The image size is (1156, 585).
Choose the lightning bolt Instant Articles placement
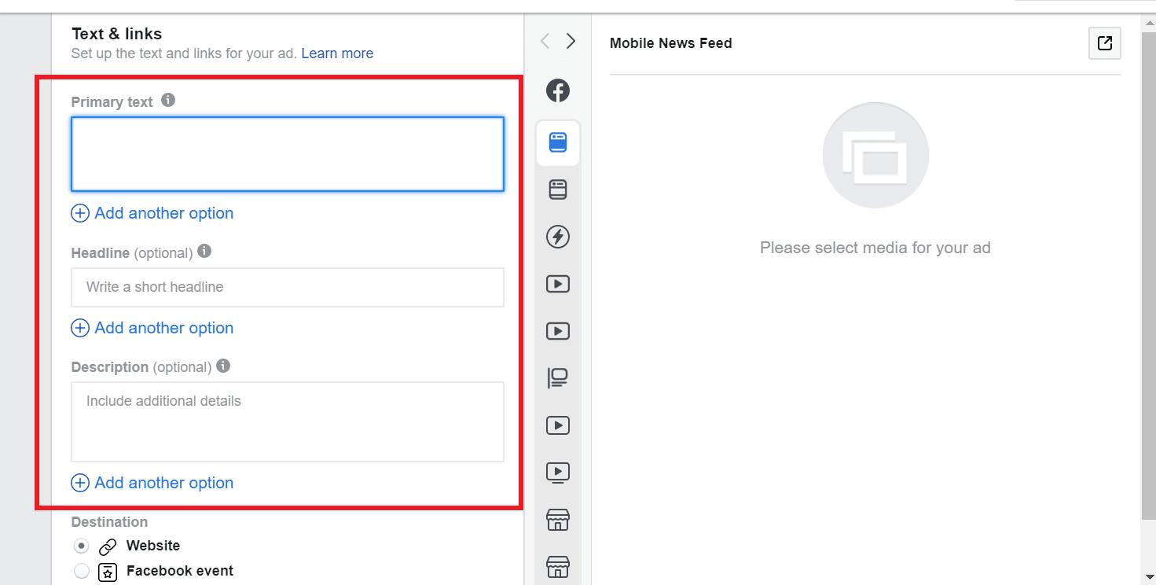point(558,237)
